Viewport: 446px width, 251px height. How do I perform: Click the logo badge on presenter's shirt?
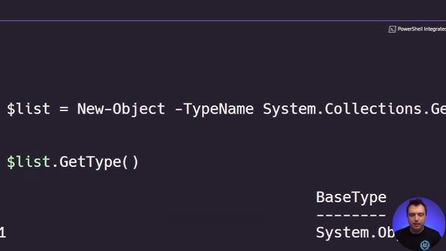pyautogui.click(x=425, y=244)
